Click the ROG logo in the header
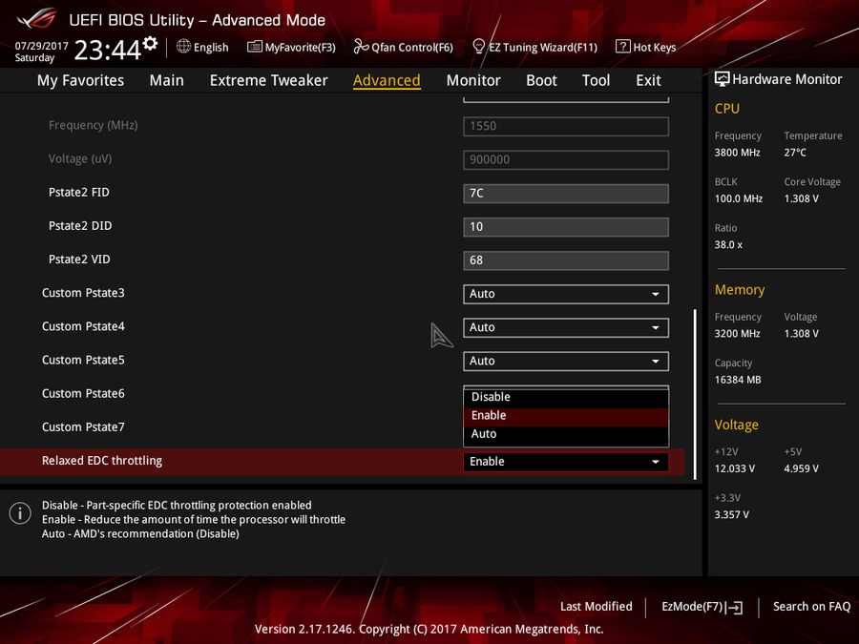Image resolution: width=859 pixels, height=644 pixels. point(36,19)
